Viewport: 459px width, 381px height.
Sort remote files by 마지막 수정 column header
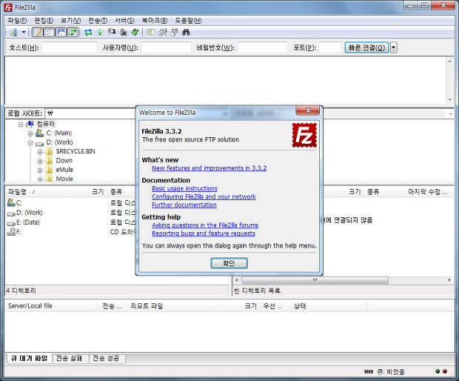coord(427,192)
